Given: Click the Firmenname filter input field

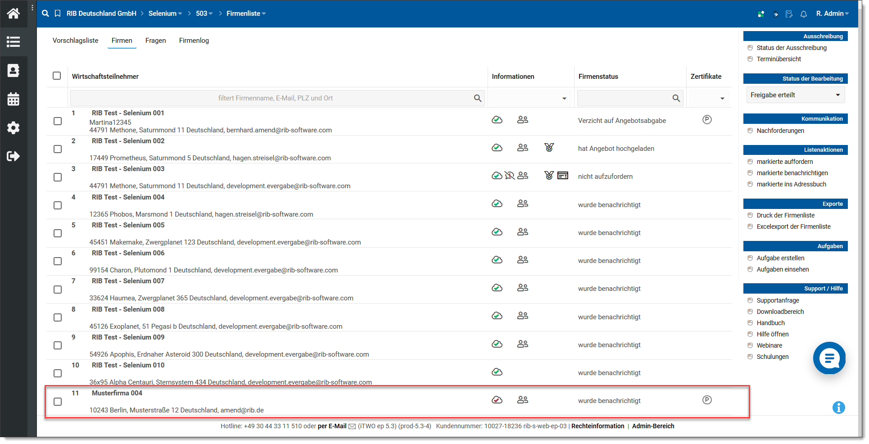Looking at the screenshot, I should pos(278,98).
